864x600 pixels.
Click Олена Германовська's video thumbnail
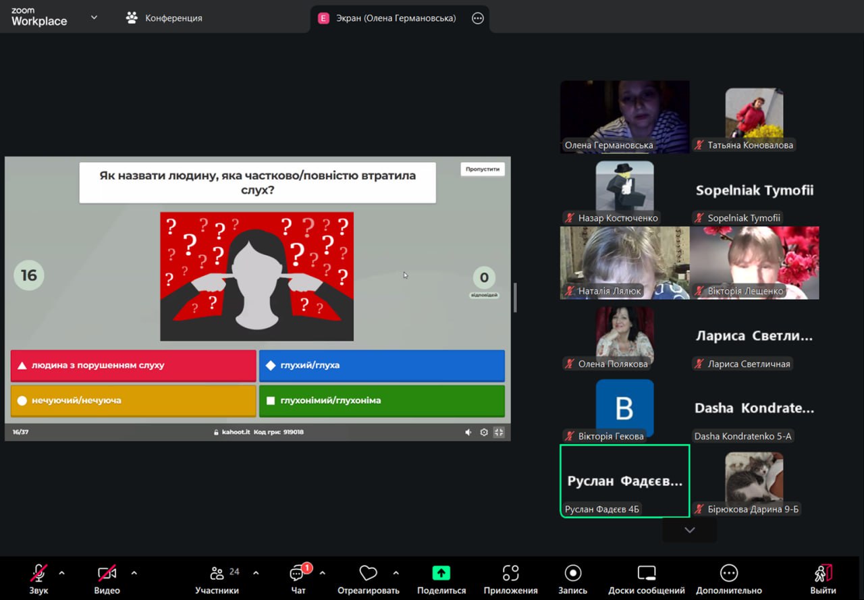pyautogui.click(x=624, y=116)
